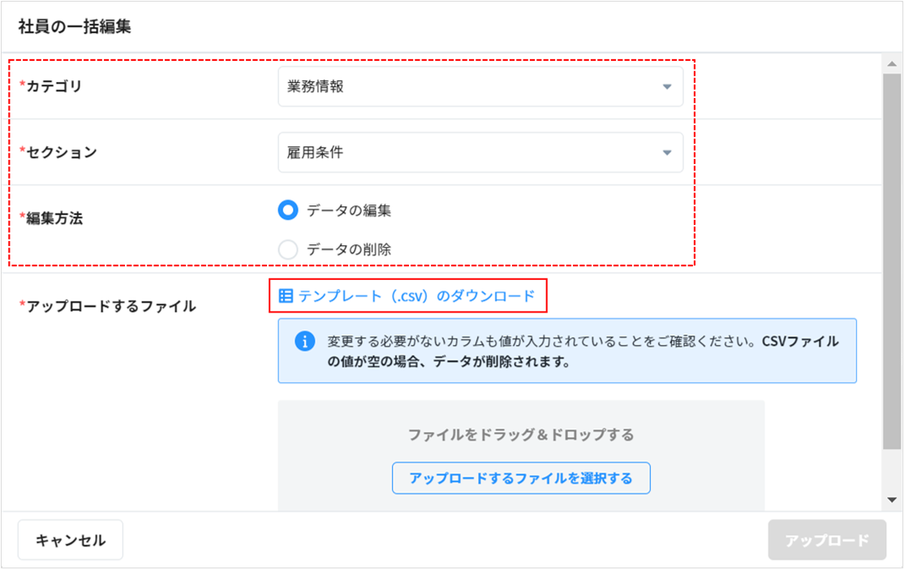Click the セクション dropdown arrow

pos(666,153)
